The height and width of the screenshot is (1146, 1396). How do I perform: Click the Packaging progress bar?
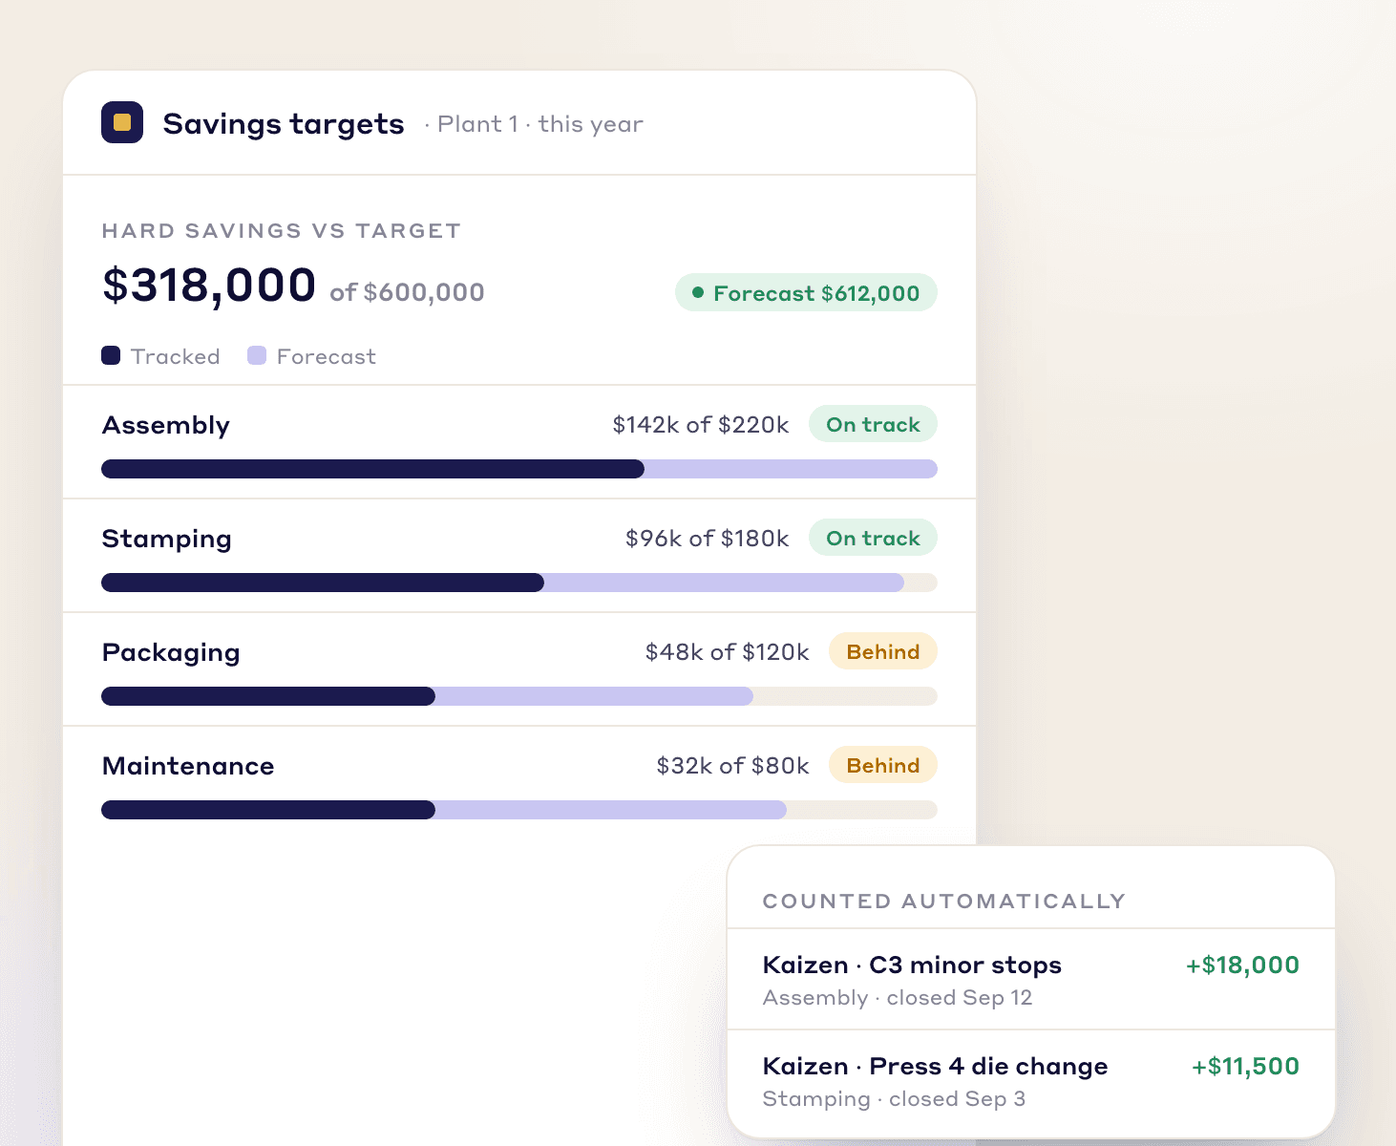(519, 696)
